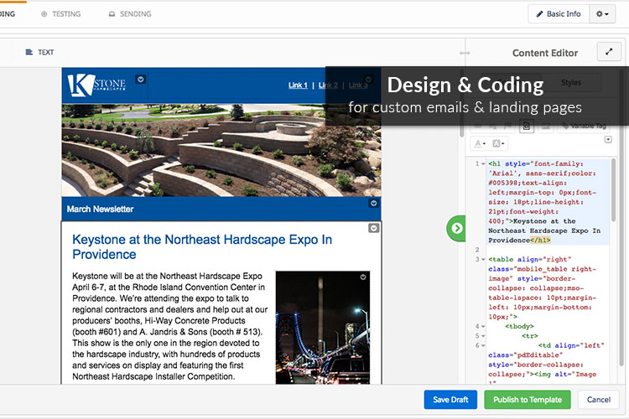Viewport: 629px width, 419px height.
Task: Follow the Link 1 header link
Action: pos(298,85)
